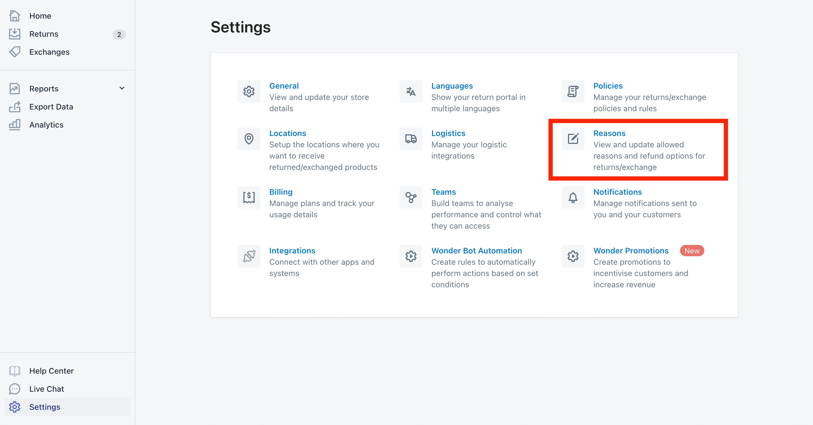Viewport: 813px width, 425px height.
Task: Go to Exchanges in the sidebar
Action: tap(49, 52)
